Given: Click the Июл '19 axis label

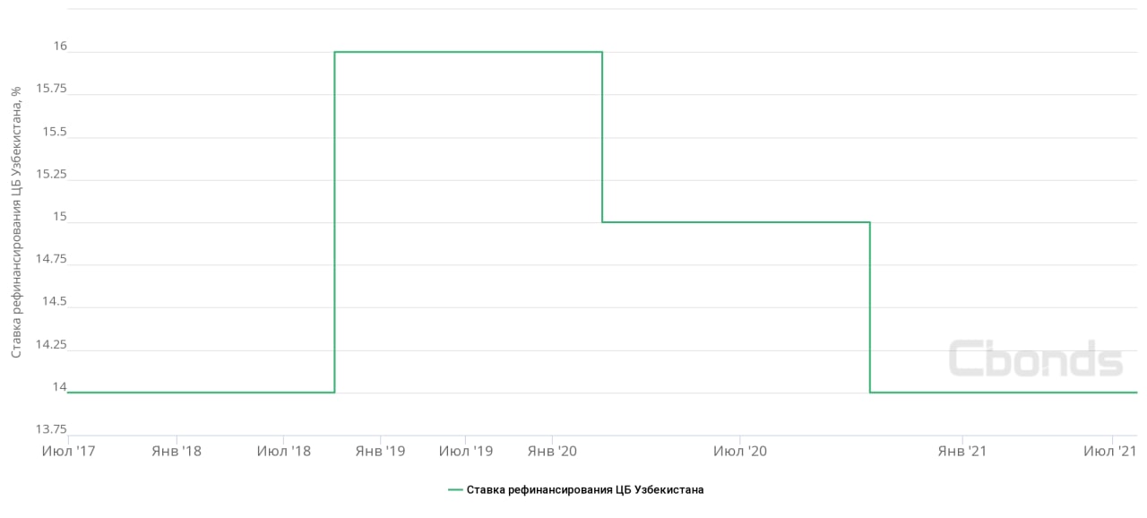Looking at the screenshot, I should [x=466, y=451].
